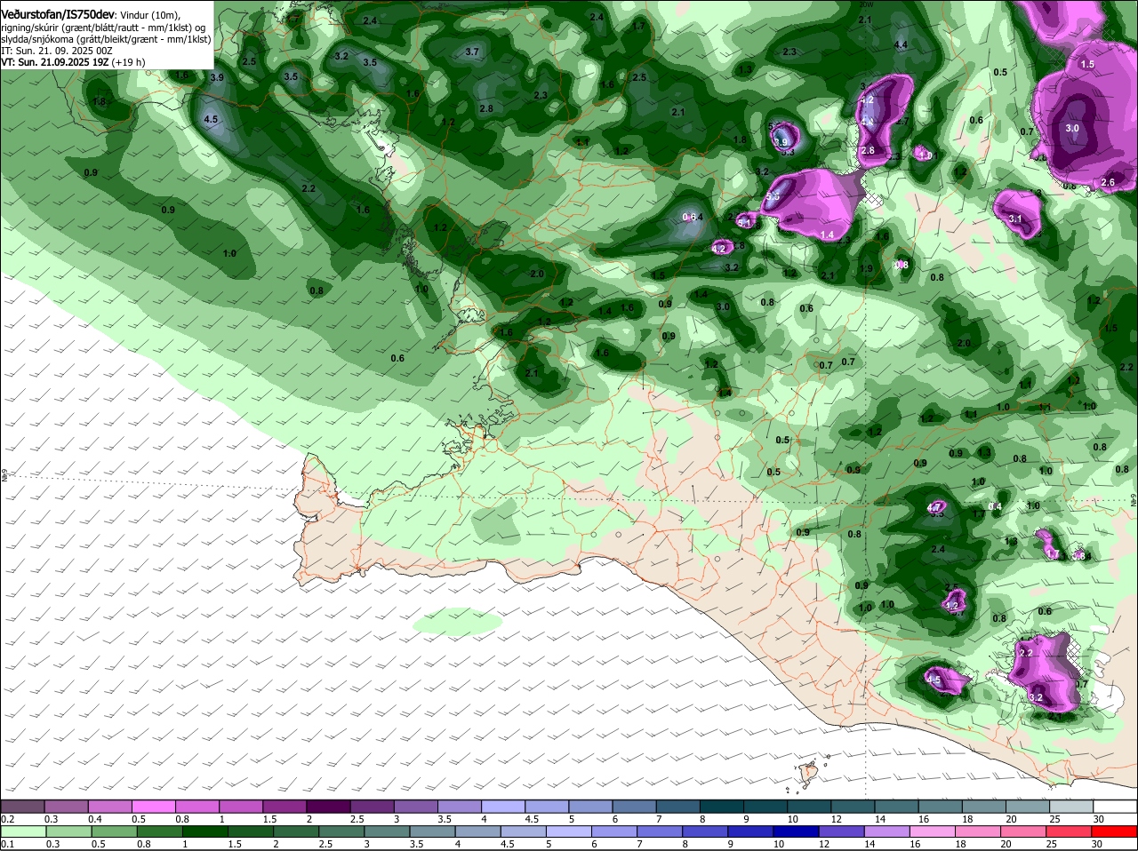This screenshot has height=851, width=1138.
Task: Click the 'VT: Sun. 21.09.2025 19Z (+19 h)' line
Action: coord(73,62)
